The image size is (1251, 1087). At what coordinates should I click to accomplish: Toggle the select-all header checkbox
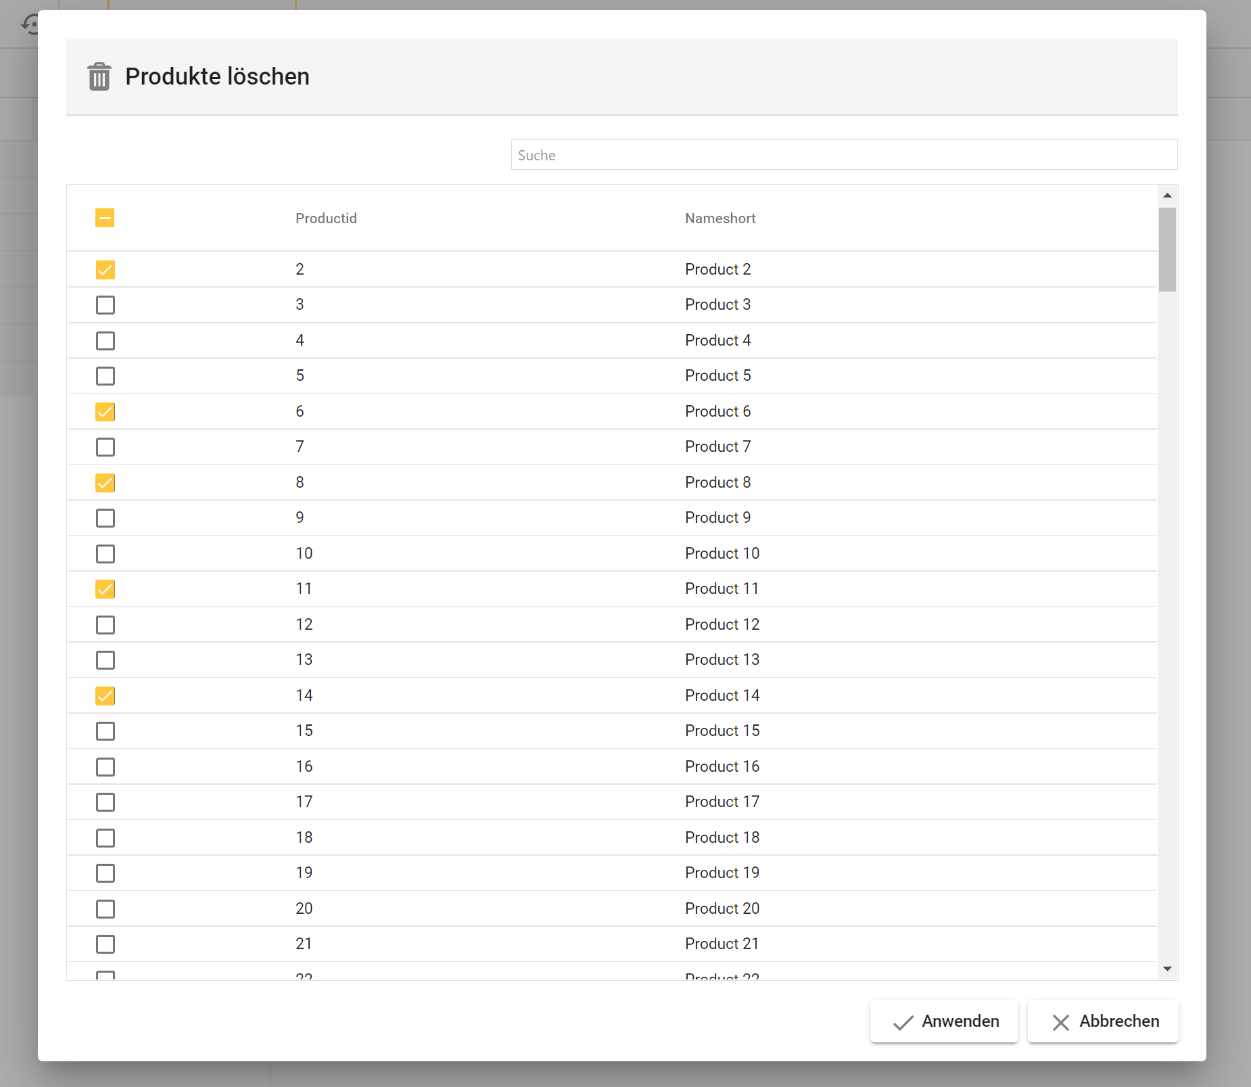[x=105, y=218]
